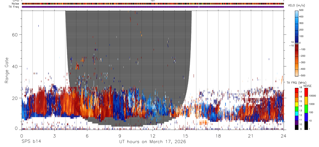Click 12 on the TX FRQ scale
Screen dimensions: 319x147
(300, 115)
